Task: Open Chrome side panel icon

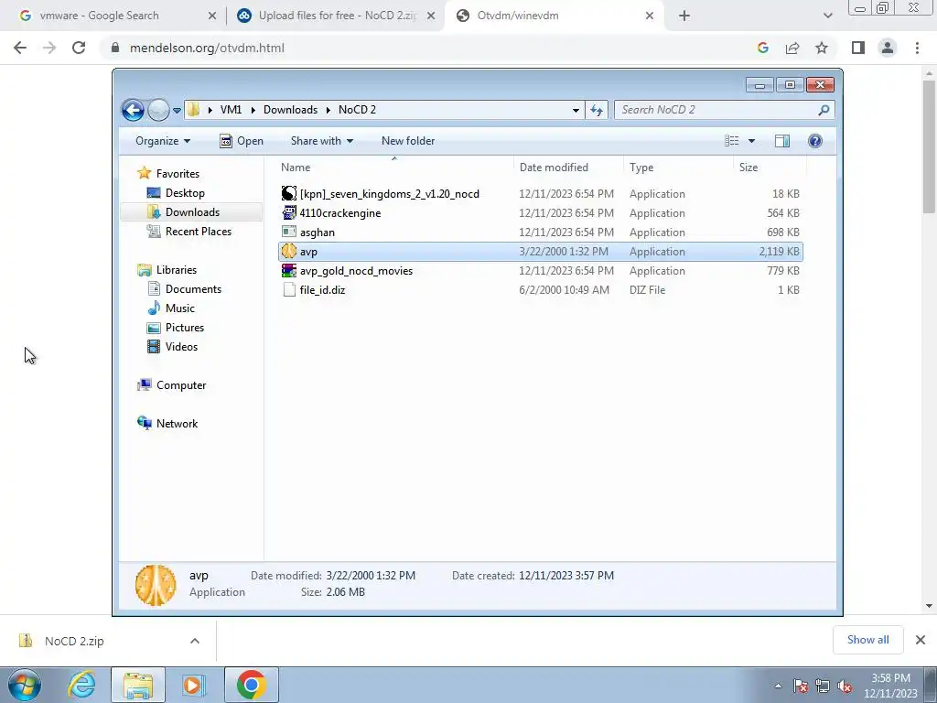Action: [858, 48]
